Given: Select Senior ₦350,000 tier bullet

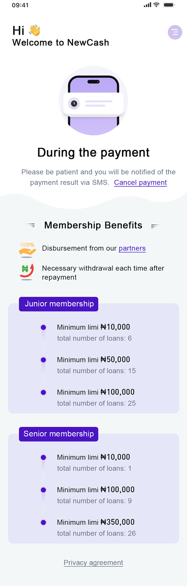Looking at the screenshot, I should tap(43, 522).
